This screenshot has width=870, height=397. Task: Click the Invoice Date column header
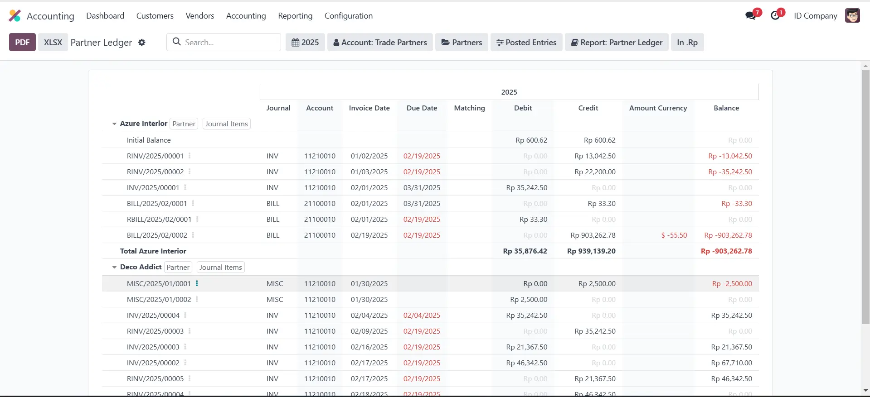click(x=369, y=108)
